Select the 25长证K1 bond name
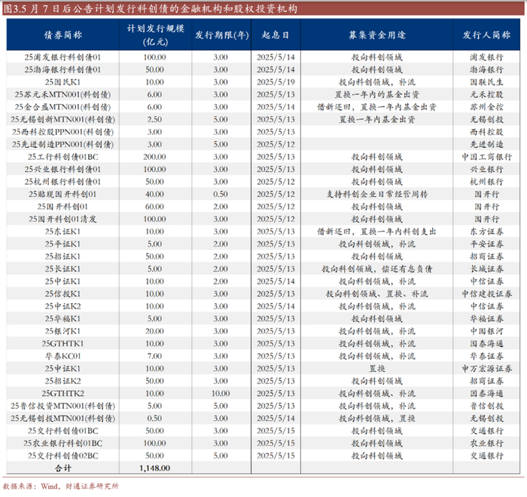This screenshot has height=497, width=527. (x=62, y=269)
